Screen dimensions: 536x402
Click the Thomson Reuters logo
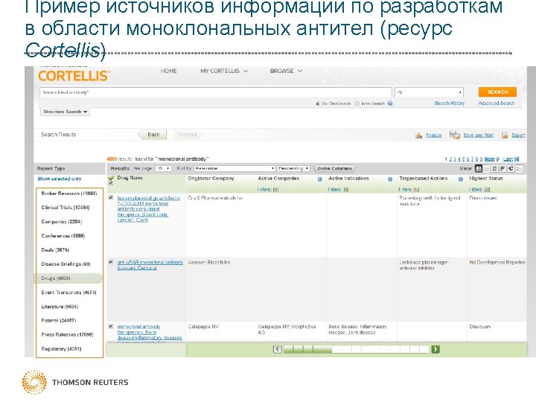click(75, 382)
